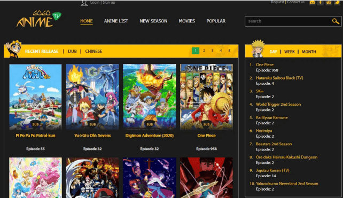
Task: Open Jujutsu Kaisen (TV) ranking entry
Action: point(272,170)
